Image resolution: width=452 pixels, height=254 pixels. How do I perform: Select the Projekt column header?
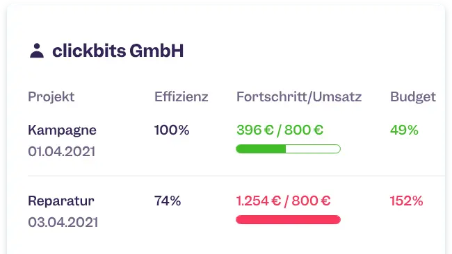point(51,96)
